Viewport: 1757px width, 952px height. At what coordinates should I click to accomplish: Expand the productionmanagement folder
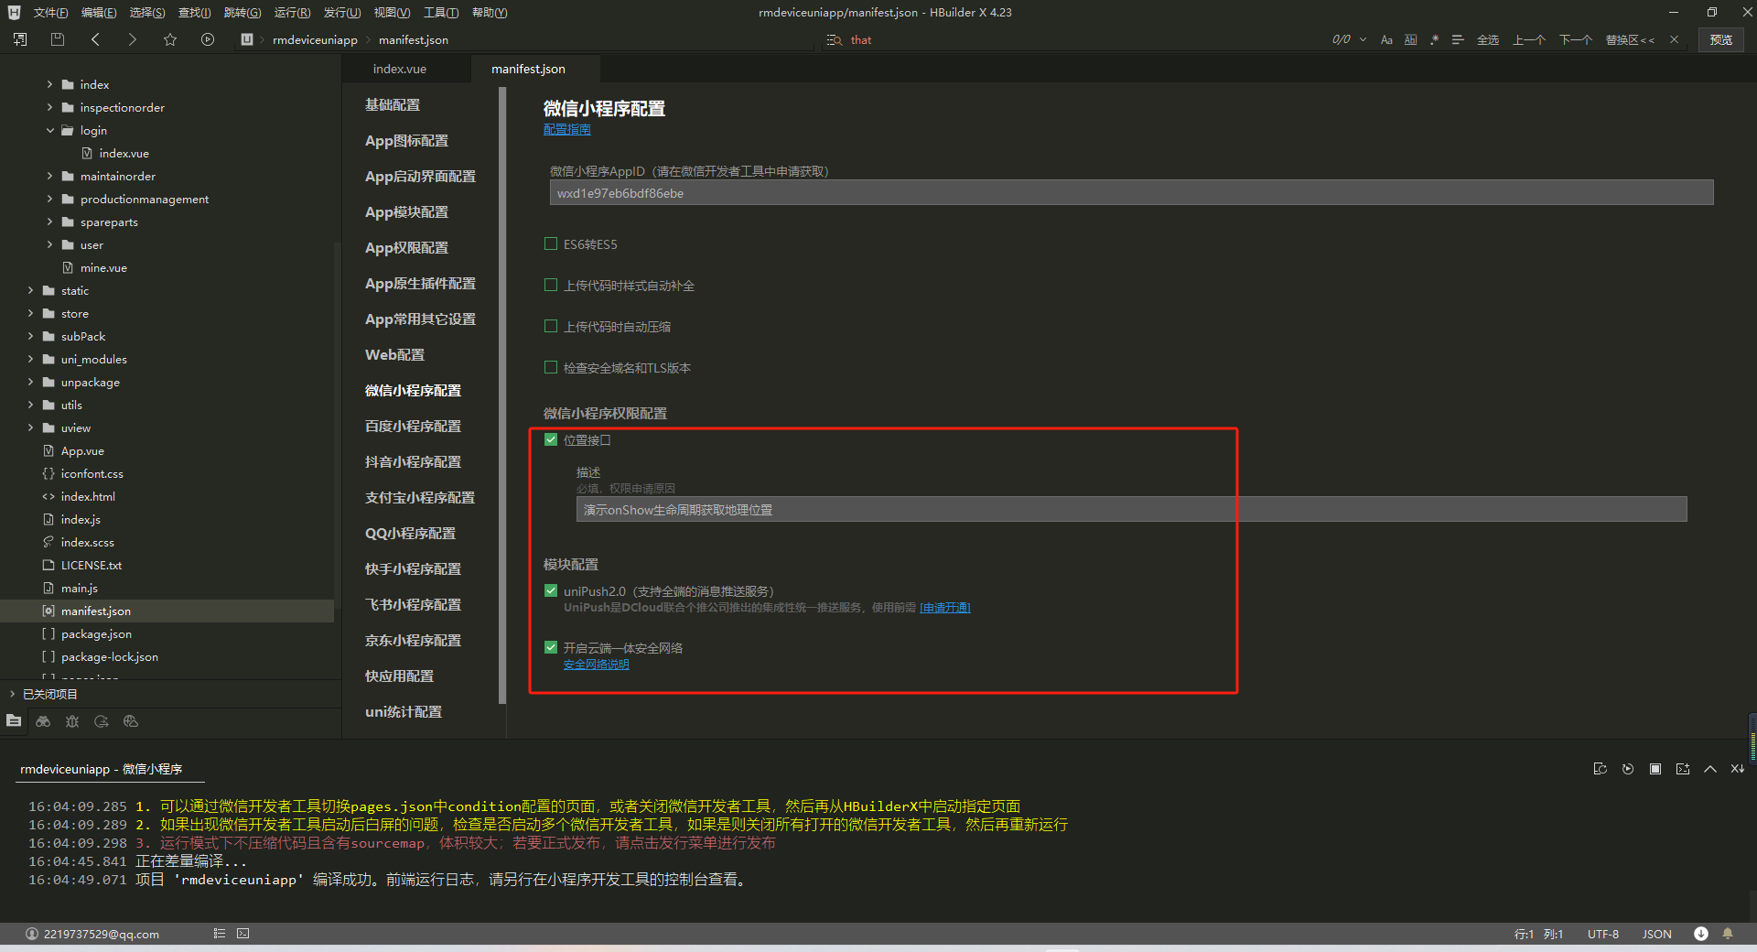pos(50,199)
